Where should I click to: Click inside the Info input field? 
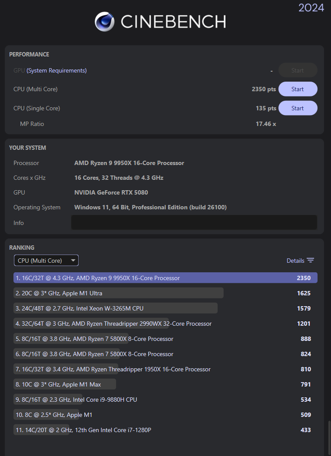(194, 222)
